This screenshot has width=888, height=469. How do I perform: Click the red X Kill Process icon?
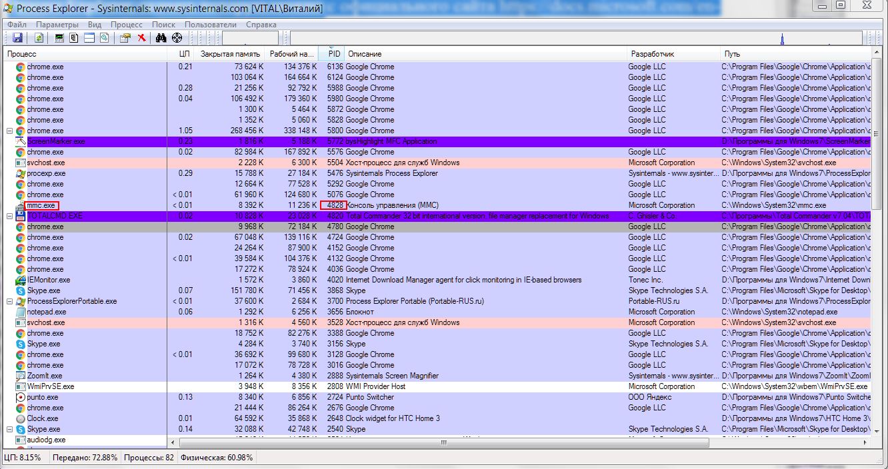click(141, 38)
